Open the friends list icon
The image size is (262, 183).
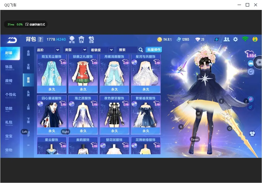click(x=227, y=39)
